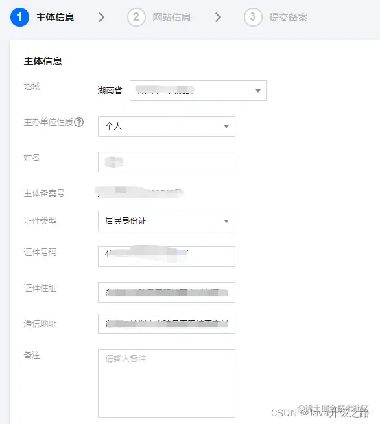Select the 主体信息 step label
380x424 pixels.
pyautogui.click(x=55, y=17)
